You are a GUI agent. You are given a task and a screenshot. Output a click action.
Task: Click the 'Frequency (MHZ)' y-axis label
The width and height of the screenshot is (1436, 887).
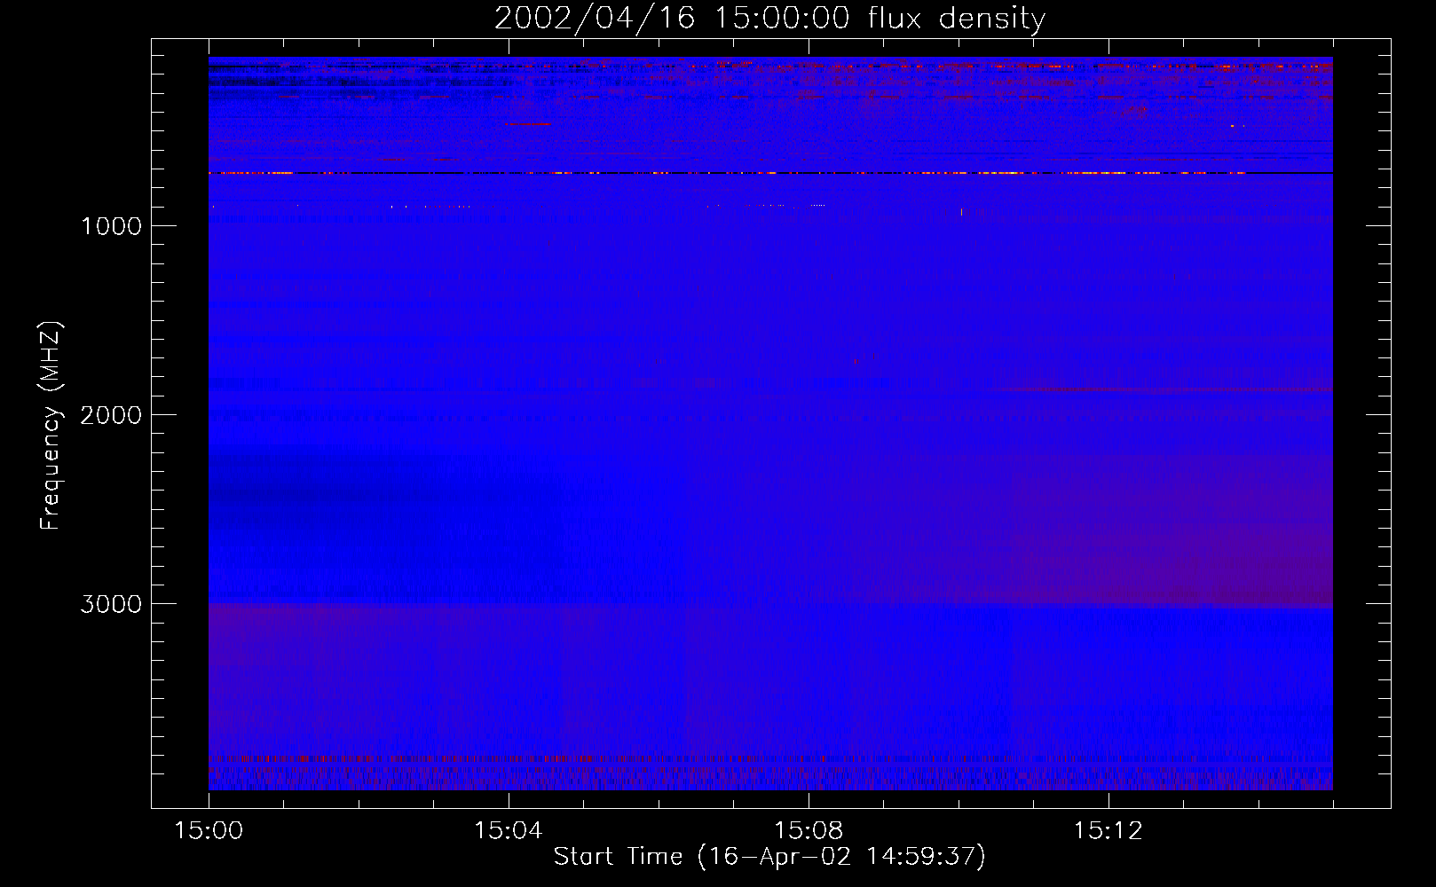(x=51, y=426)
